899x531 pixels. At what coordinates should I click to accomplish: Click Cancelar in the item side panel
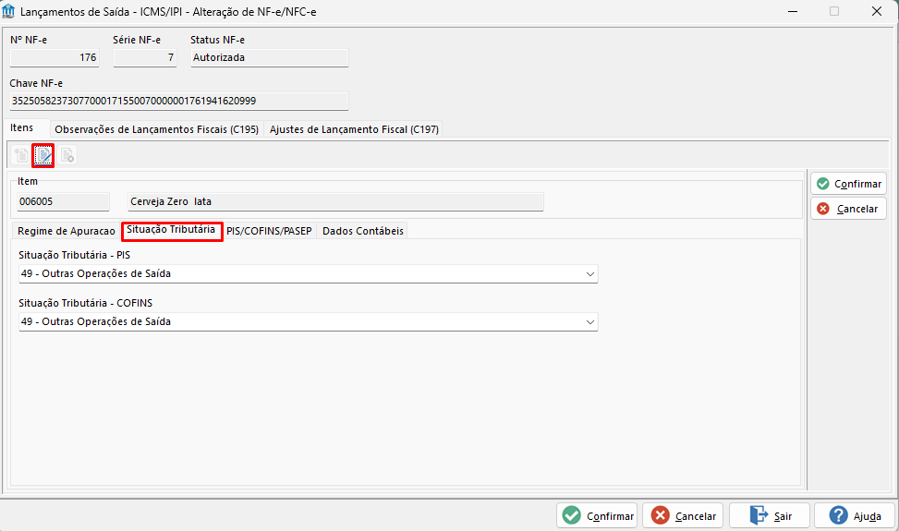[848, 209]
